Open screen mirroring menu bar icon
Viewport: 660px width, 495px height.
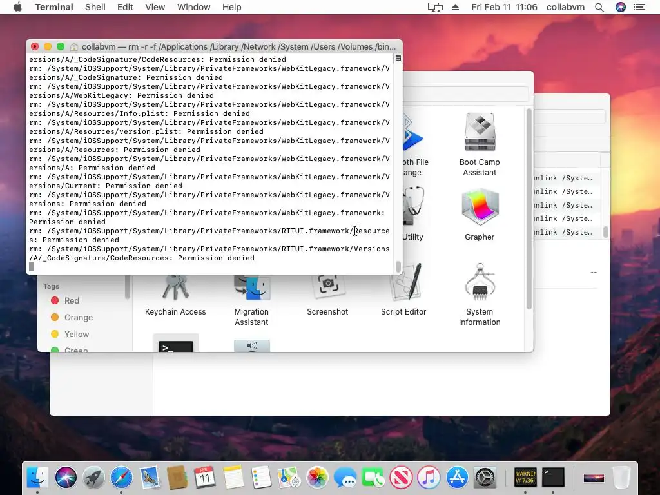(x=435, y=7)
